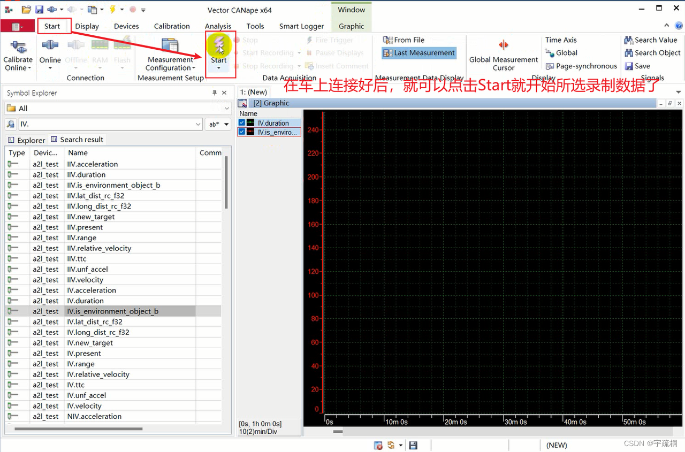Select the Search result tab

[x=77, y=140]
